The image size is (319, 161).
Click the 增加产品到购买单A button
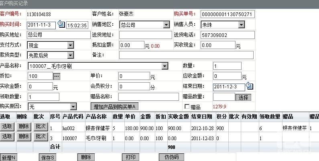(x=115, y=106)
